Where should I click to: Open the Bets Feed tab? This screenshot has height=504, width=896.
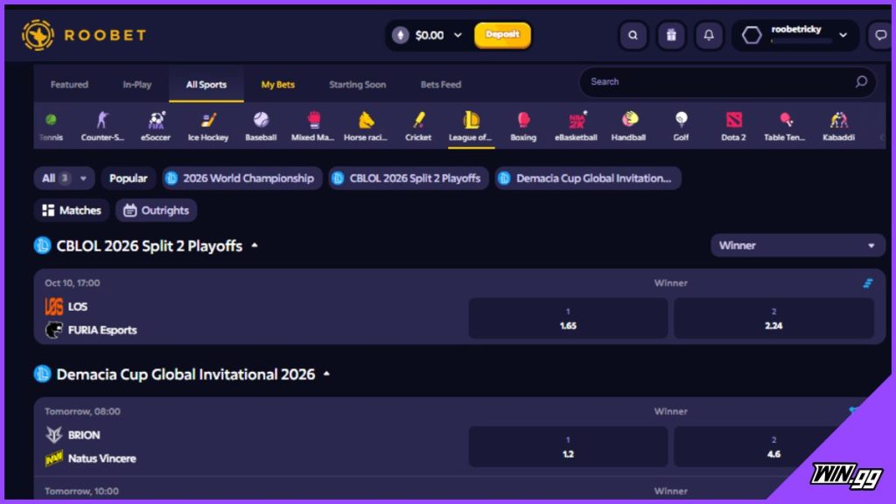(441, 85)
